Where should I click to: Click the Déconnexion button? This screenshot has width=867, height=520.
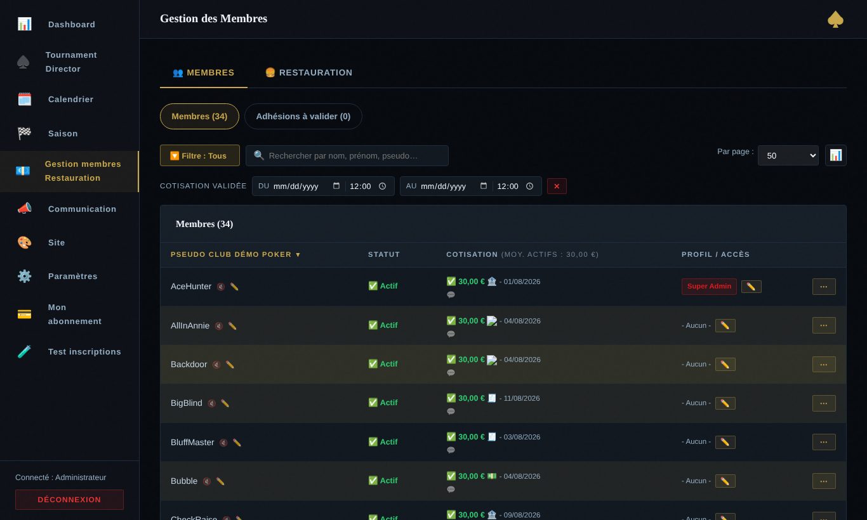coord(69,500)
